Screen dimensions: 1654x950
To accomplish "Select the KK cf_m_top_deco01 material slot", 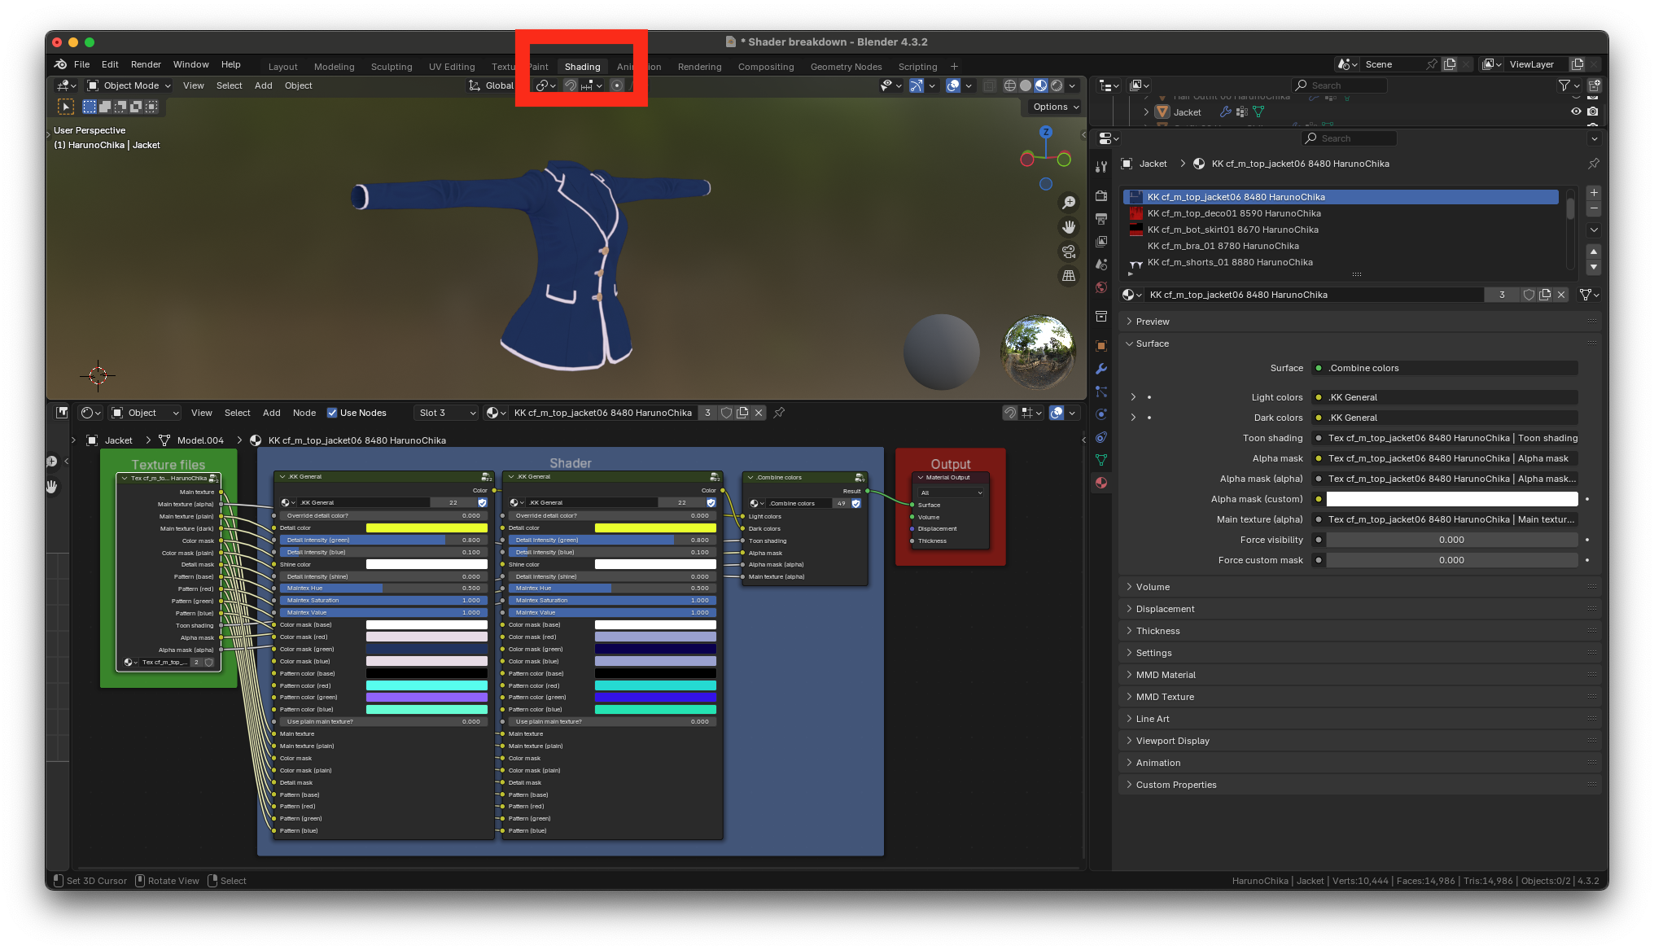I will coord(1233,213).
